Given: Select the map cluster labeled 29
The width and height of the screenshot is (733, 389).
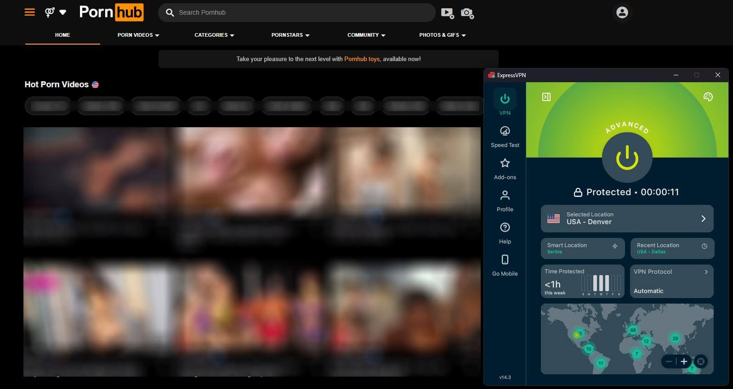Looking at the screenshot, I should point(675,338).
